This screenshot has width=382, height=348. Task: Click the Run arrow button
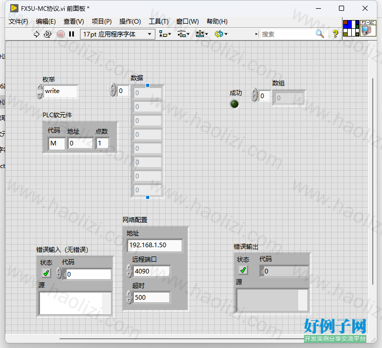tap(36, 34)
